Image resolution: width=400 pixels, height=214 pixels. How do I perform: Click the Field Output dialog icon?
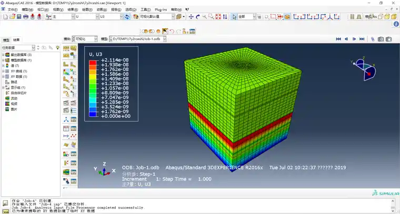point(48,17)
